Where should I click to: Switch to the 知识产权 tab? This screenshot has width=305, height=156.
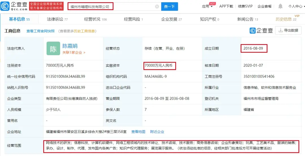point(210,19)
